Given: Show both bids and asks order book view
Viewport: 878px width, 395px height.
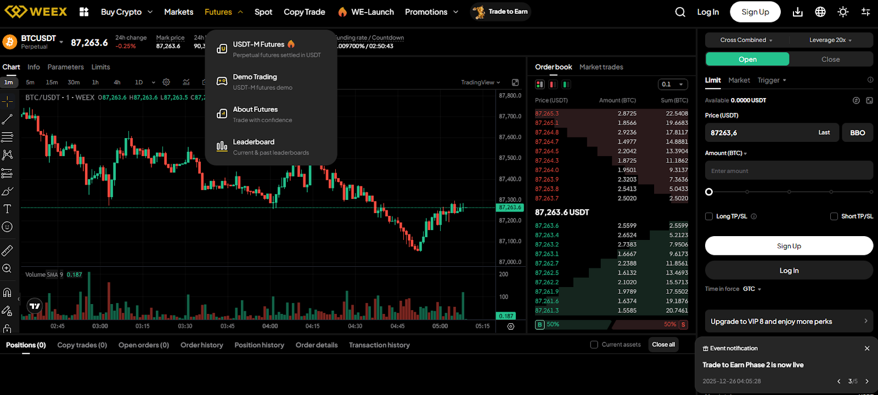Looking at the screenshot, I should 540,84.
